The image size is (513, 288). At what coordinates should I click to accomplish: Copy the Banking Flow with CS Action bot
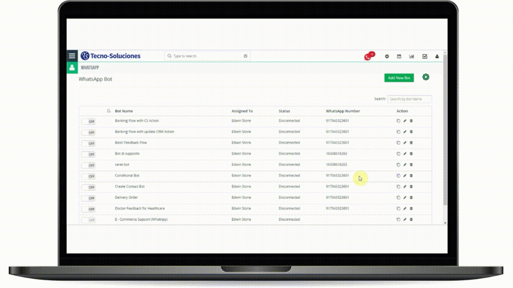coord(398,121)
